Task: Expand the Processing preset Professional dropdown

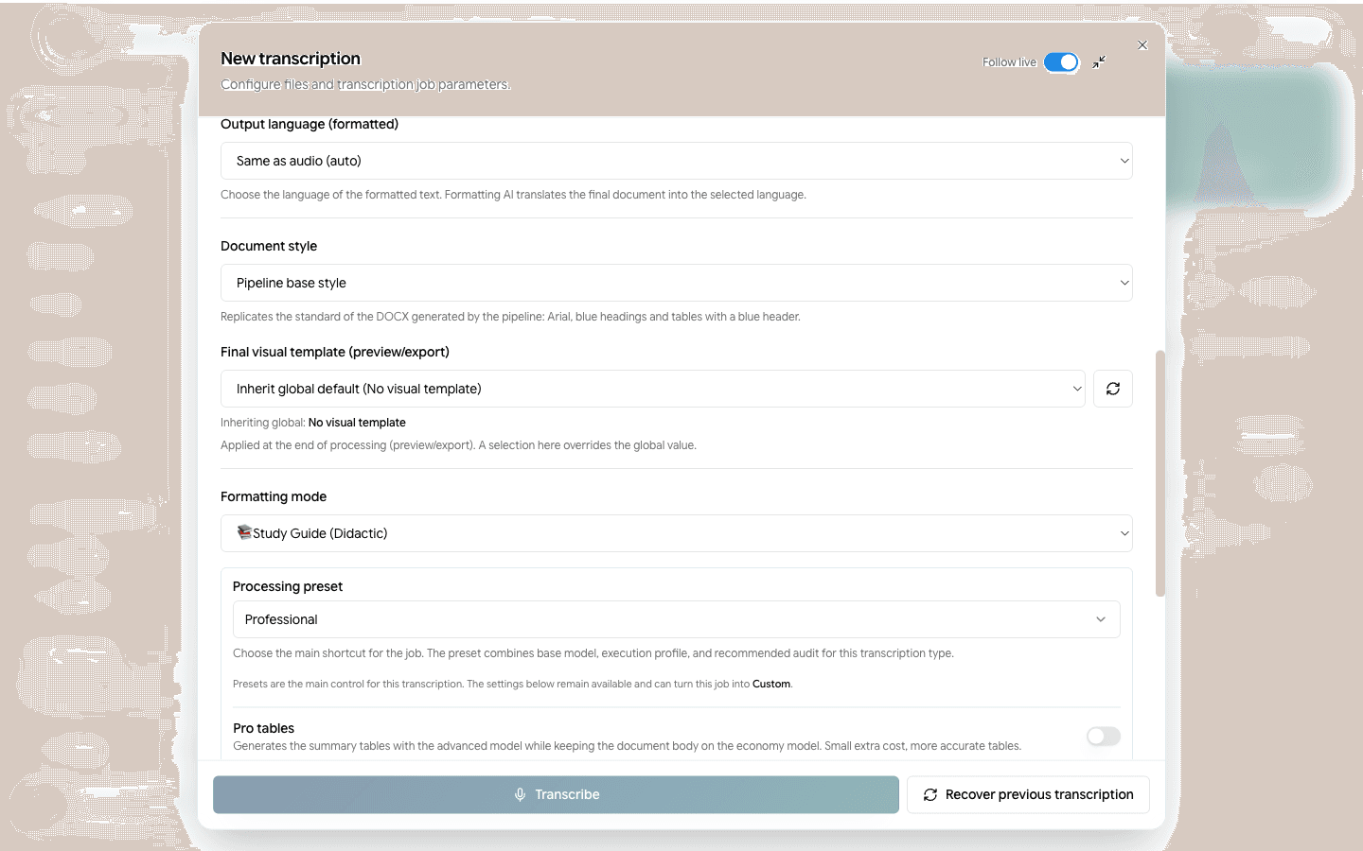Action: tap(677, 619)
